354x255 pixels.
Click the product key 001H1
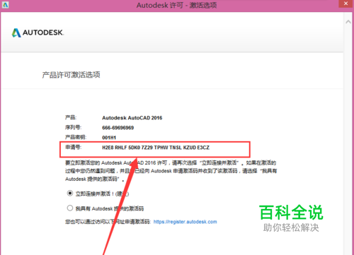pyautogui.click(x=109, y=138)
